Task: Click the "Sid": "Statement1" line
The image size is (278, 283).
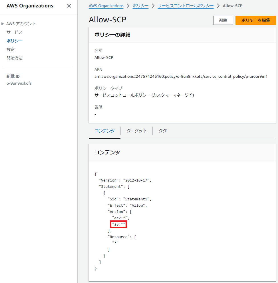Action: [130, 199]
